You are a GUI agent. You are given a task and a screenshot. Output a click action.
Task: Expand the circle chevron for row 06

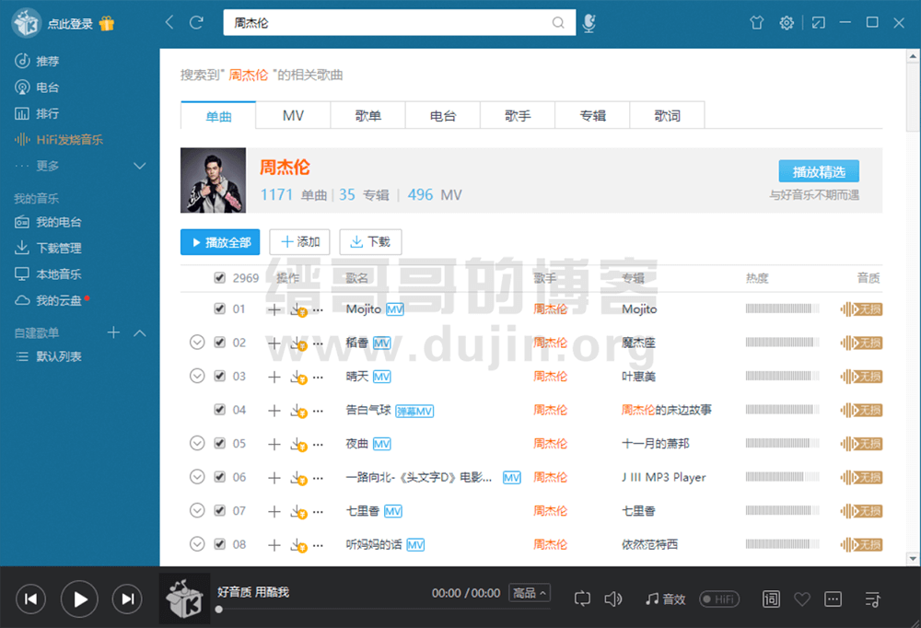coord(197,476)
